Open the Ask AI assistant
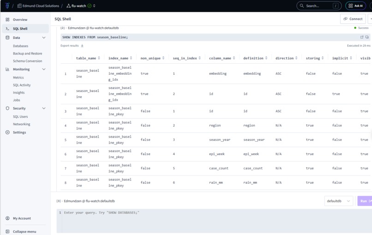Image resolution: width=372 pixels, height=235 pixels. [355, 6]
